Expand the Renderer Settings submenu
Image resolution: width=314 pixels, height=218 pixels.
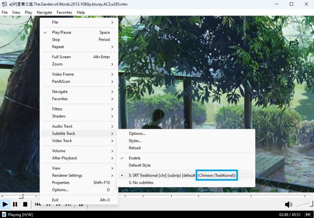click(79, 175)
